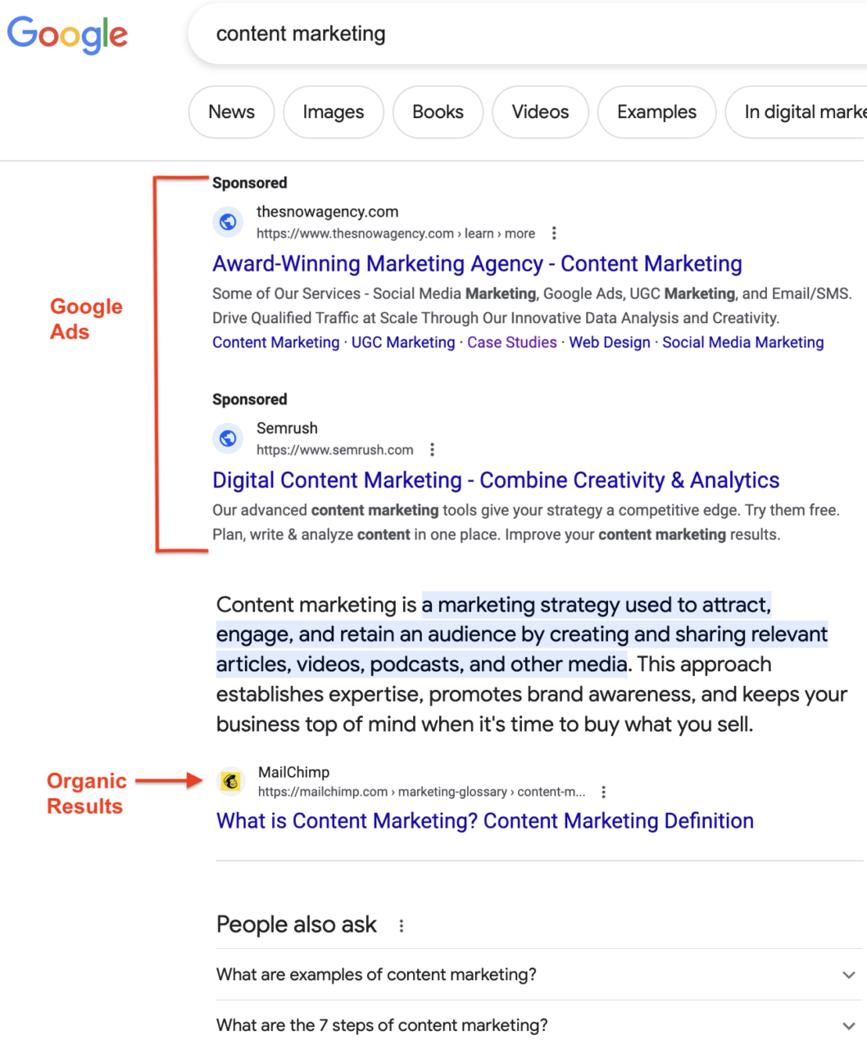The image size is (867, 1049).
Task: Open three-dot menu beside thesnowagency.com URL
Action: [x=554, y=234]
